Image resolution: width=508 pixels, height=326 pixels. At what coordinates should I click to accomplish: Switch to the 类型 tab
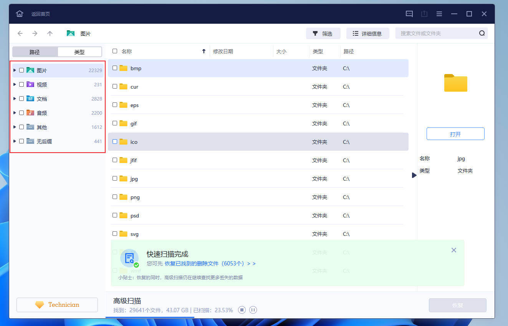tap(79, 51)
